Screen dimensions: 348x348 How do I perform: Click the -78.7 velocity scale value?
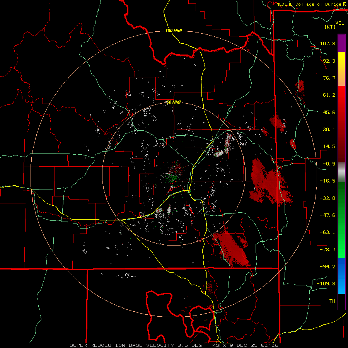pos(328,250)
